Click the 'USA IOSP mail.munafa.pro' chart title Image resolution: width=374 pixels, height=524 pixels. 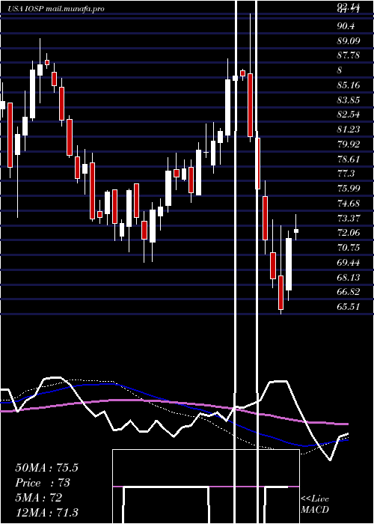56,9
